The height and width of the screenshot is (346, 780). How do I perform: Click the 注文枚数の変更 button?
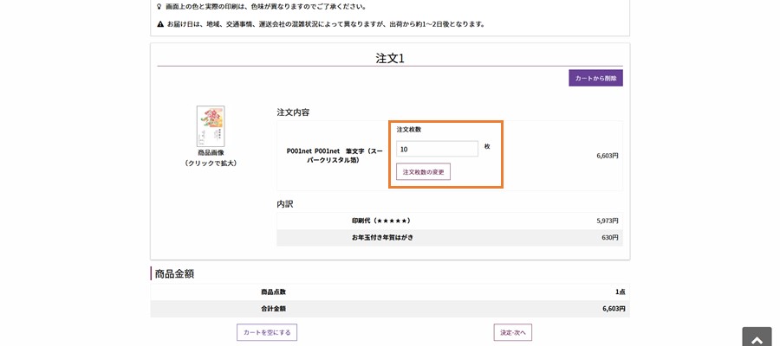point(423,171)
